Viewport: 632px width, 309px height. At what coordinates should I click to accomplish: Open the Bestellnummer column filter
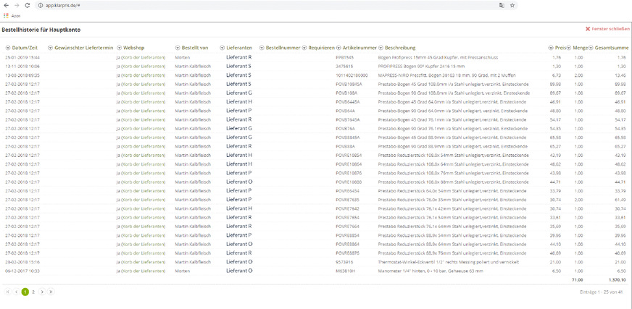(262, 48)
